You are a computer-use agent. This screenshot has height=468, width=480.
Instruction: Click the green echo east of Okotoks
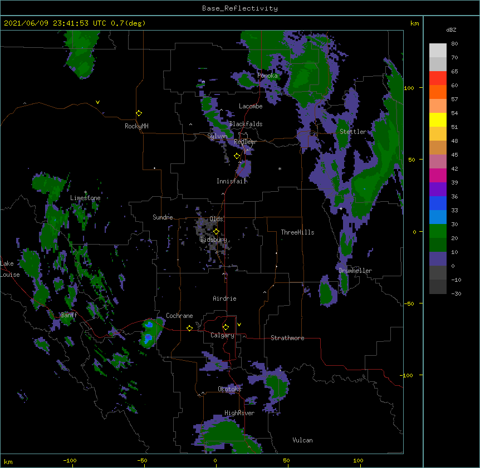tap(276, 387)
